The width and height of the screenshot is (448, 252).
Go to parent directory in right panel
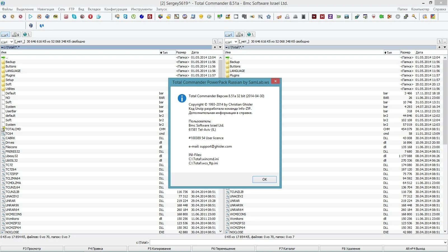(x=445, y=41)
